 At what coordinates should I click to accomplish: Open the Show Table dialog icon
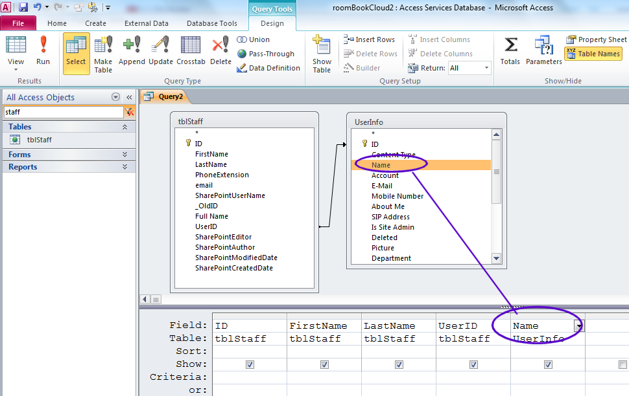(x=322, y=52)
